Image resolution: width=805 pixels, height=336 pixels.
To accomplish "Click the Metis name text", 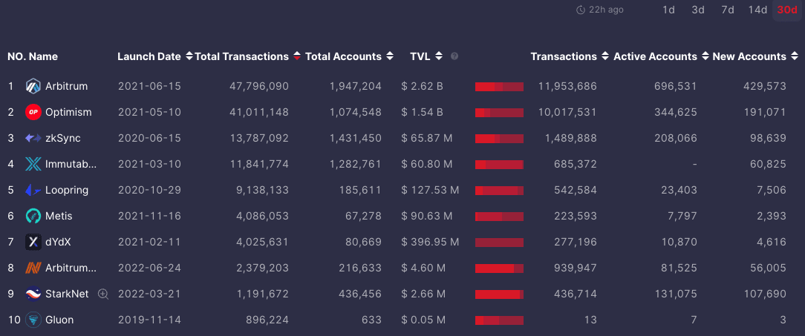I will pos(59,216).
